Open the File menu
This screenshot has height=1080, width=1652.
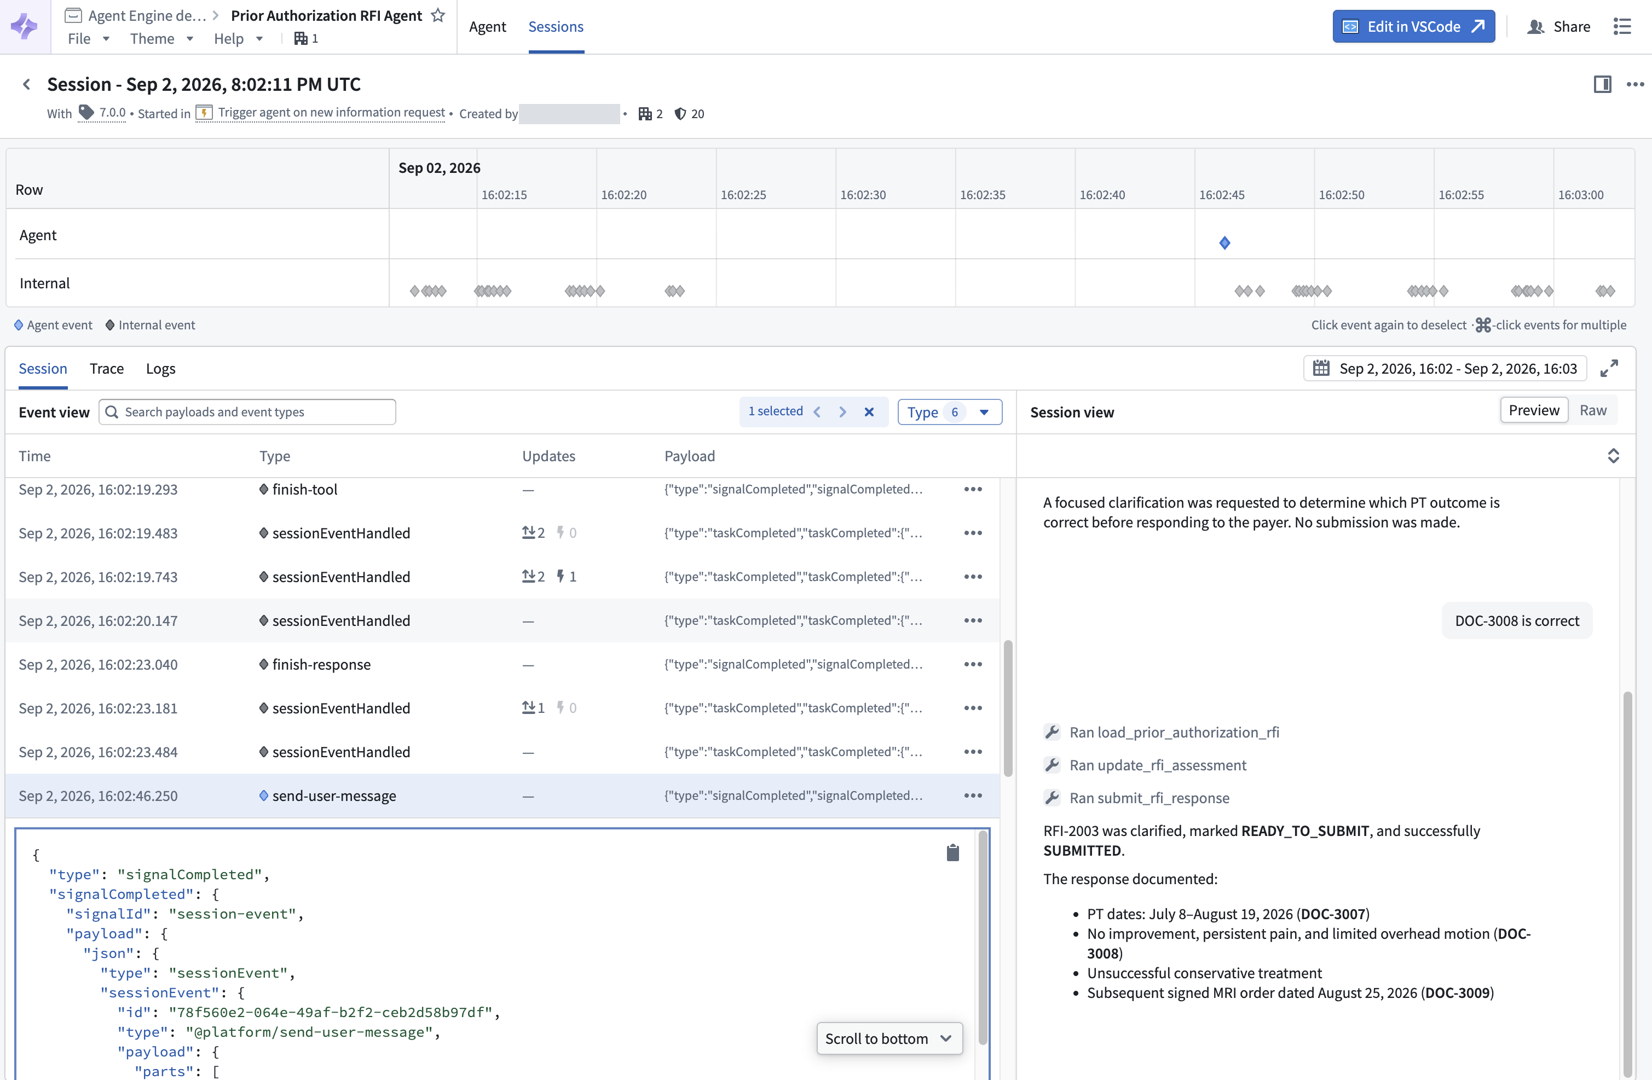point(89,39)
